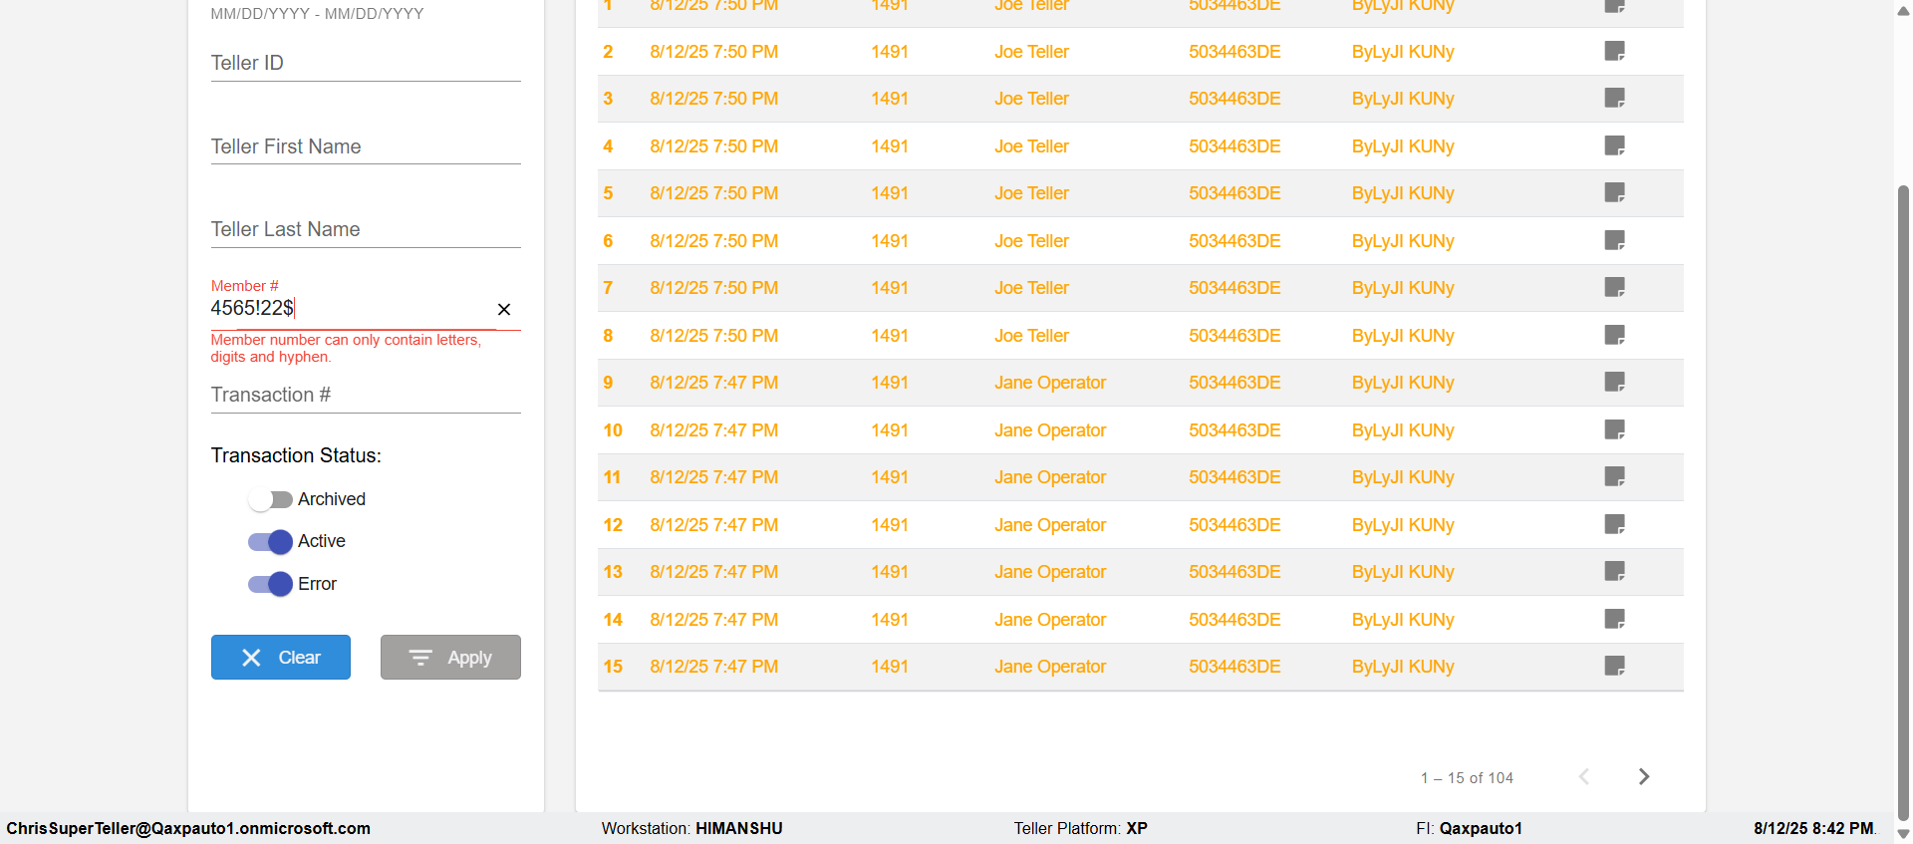Focus the Transaction # field
Image resolution: width=1913 pixels, height=844 pixels.
coord(365,396)
